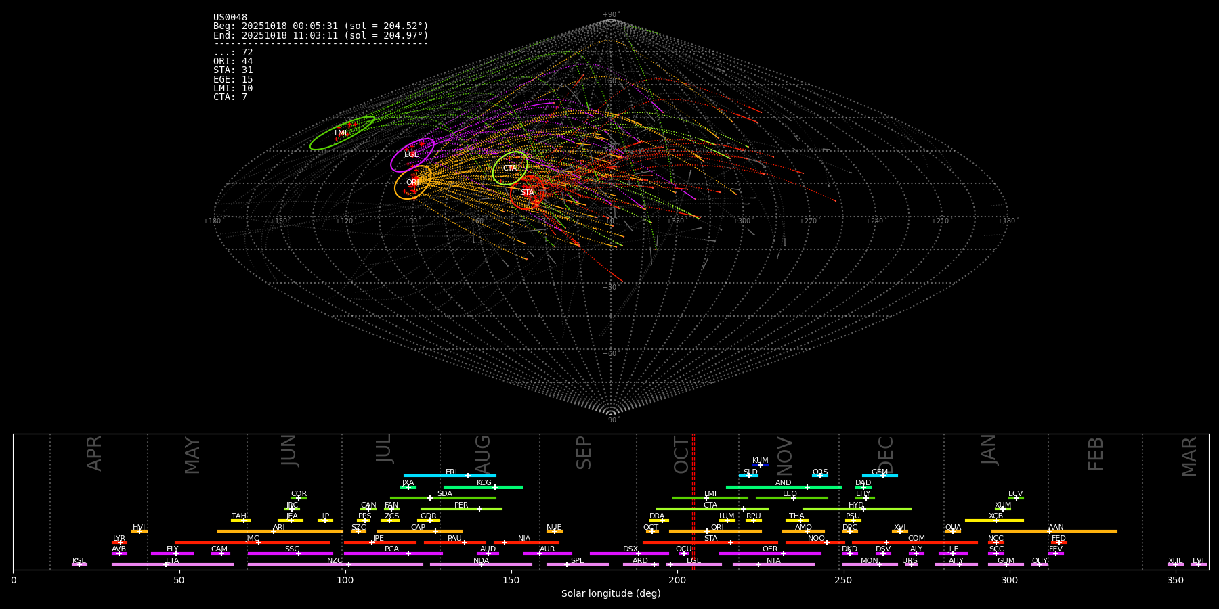Click the +90° label atop the sky map

coord(611,14)
